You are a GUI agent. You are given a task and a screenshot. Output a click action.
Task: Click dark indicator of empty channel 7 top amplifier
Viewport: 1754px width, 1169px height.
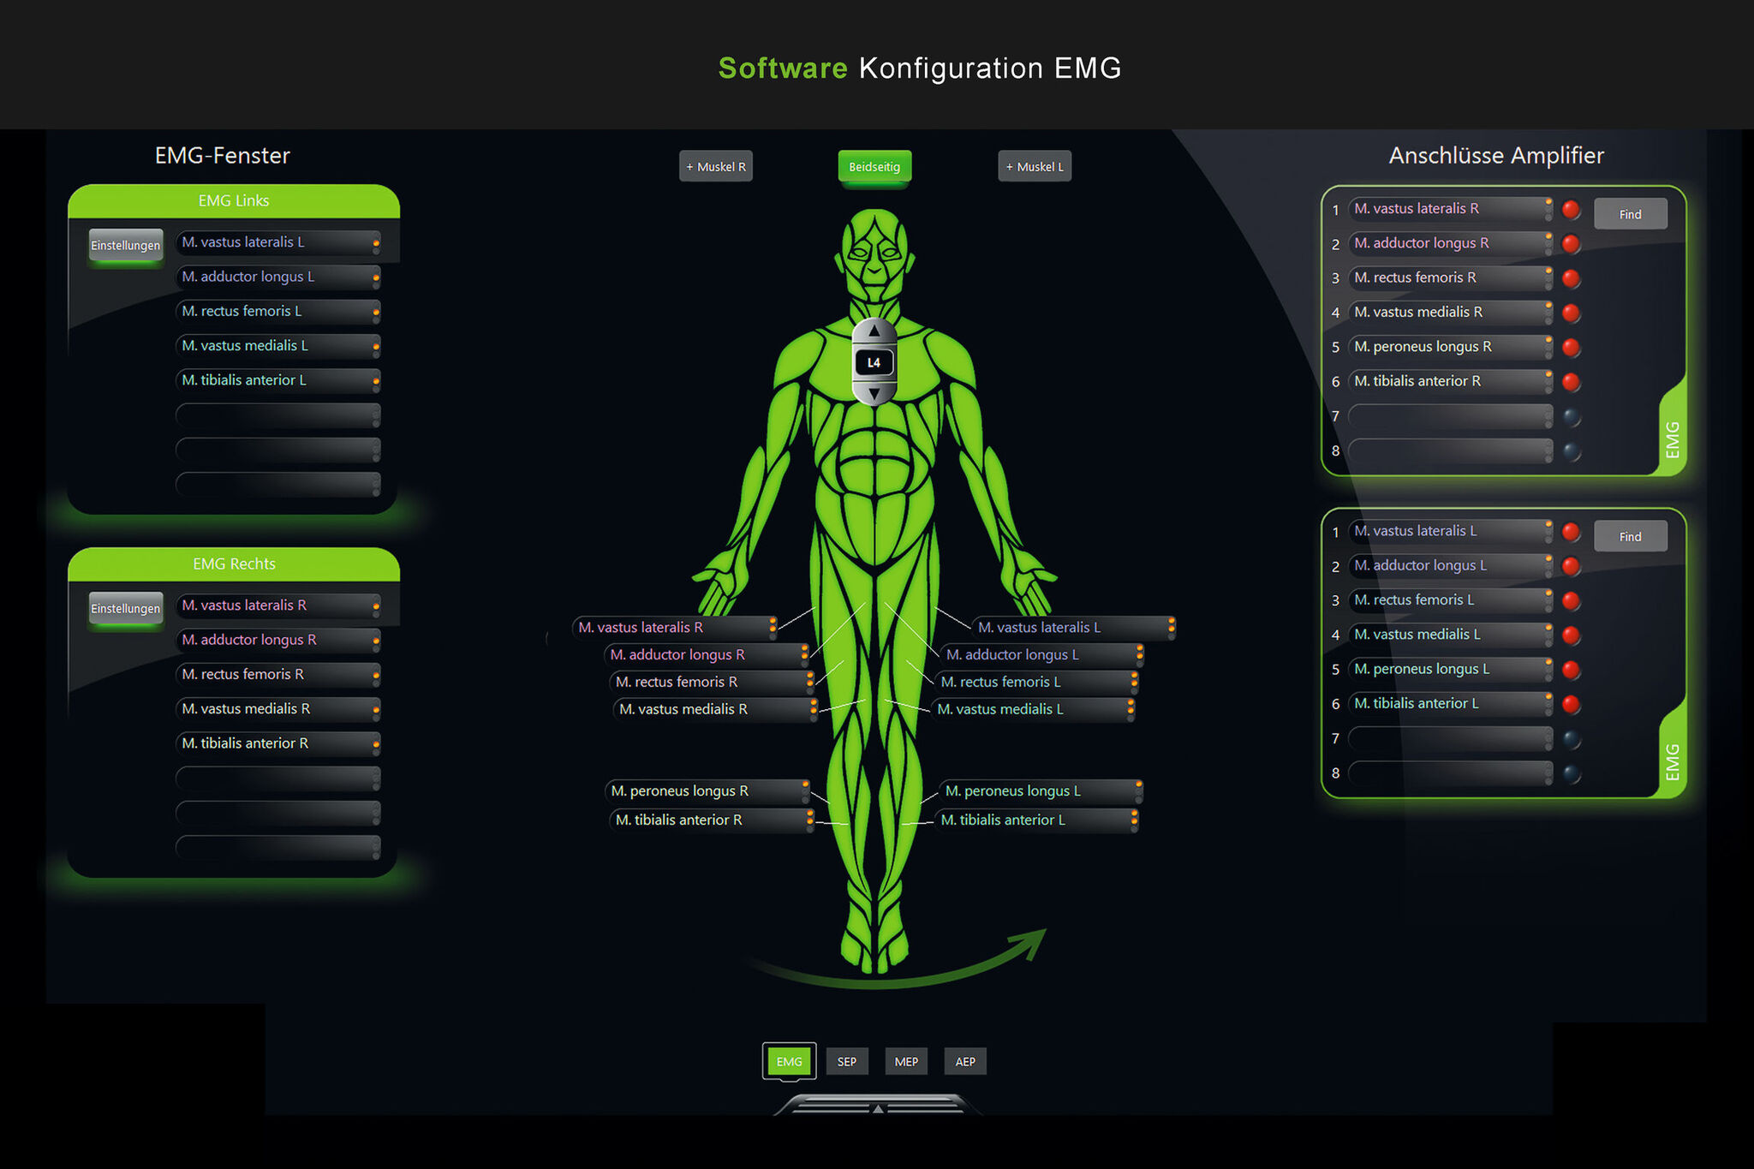pos(1572,417)
